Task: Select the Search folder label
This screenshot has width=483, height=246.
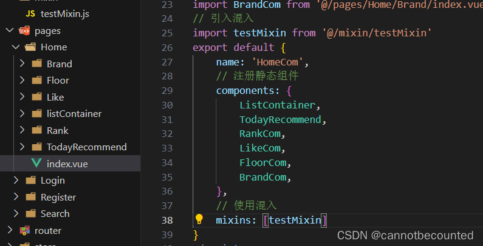Action: coord(55,213)
